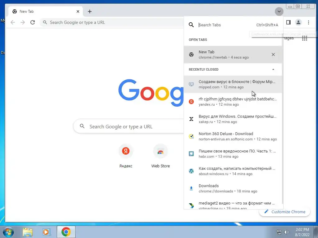Toggle the side panel icon
Viewport: 318px width, 238px height.
pos(288,22)
